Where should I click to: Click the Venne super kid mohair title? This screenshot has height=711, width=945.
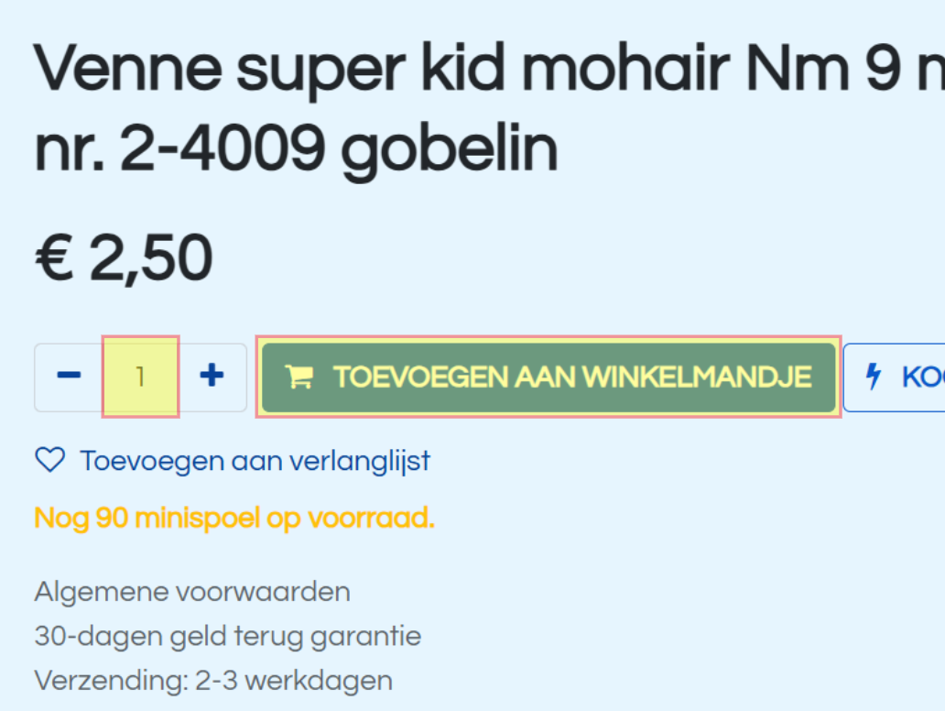[489, 68]
